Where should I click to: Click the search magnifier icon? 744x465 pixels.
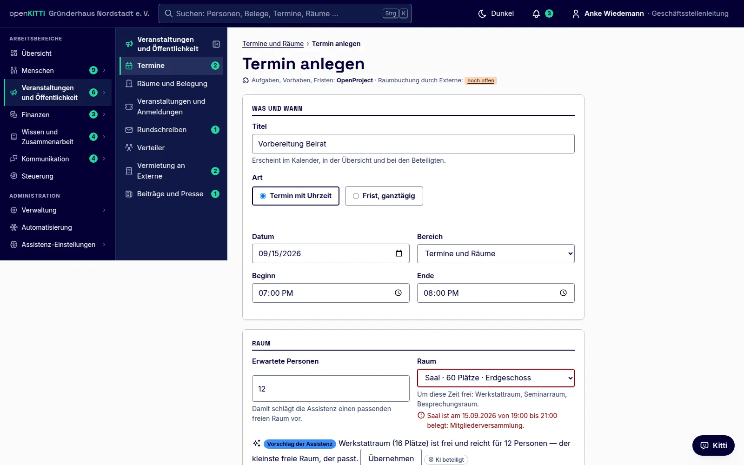coord(169,13)
